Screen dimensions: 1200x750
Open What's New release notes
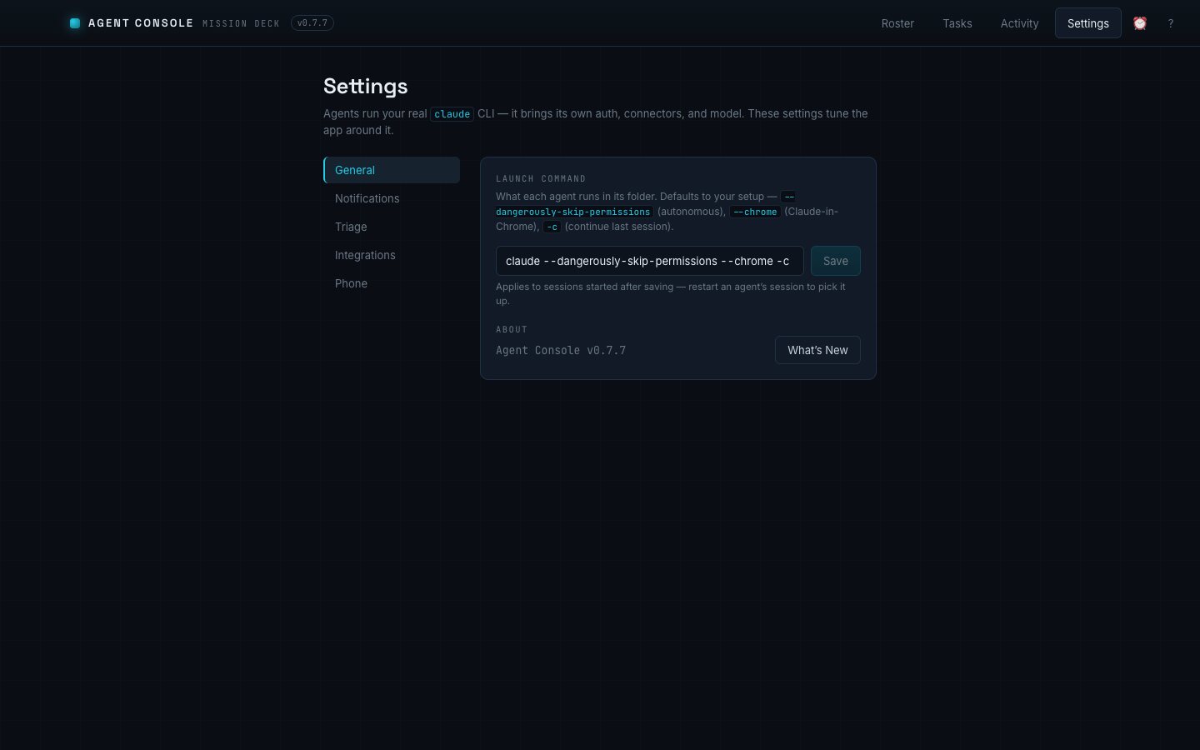817,350
